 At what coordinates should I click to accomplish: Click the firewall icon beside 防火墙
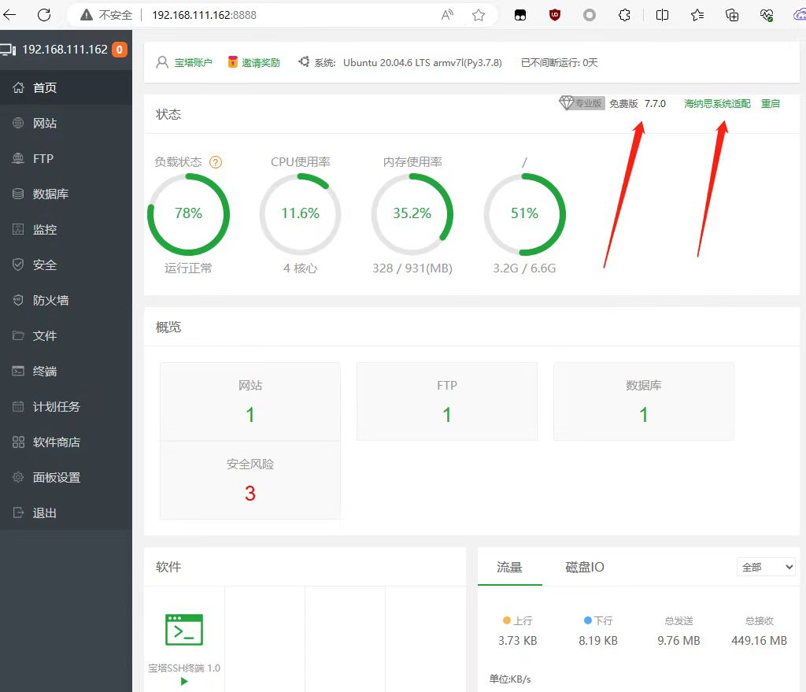(x=19, y=301)
